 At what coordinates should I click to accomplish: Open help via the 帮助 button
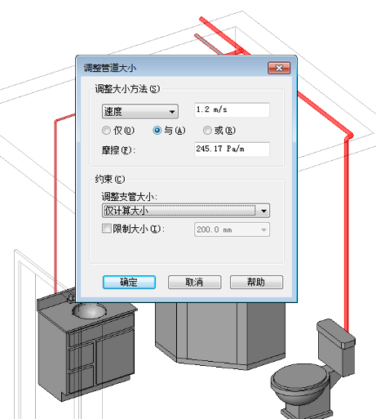256,282
